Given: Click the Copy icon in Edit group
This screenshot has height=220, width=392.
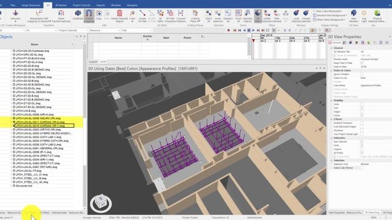Looking at the screenshot, I should point(99,13).
